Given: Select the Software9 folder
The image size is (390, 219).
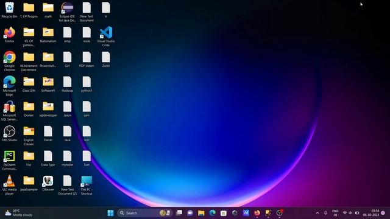Looking at the screenshot, I should click(48, 85).
